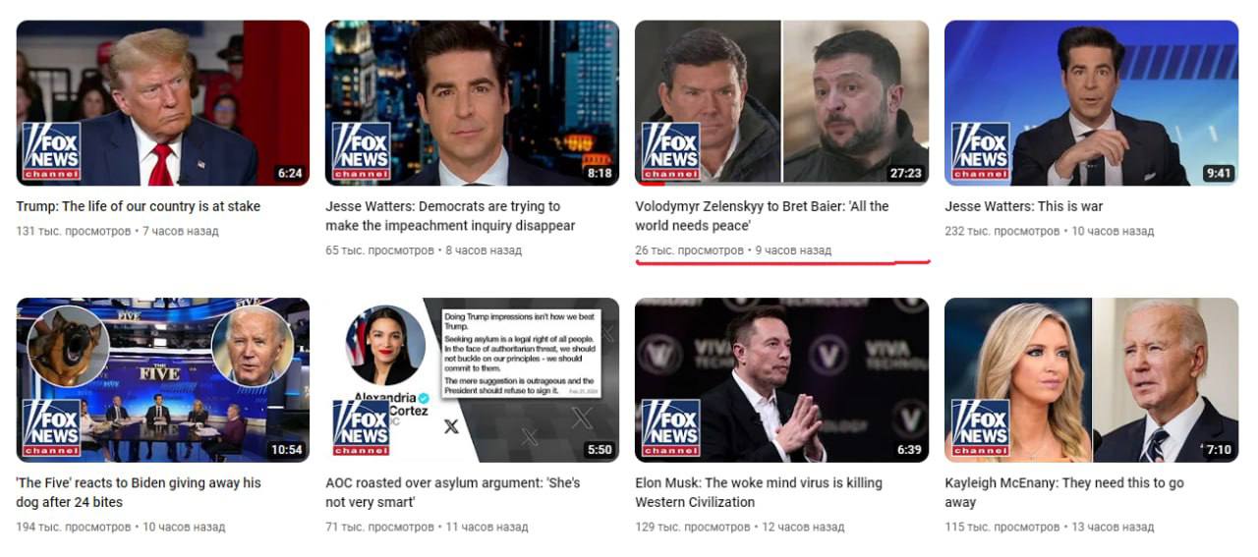Click the 6:24 duration badge on the Trump video

point(290,173)
